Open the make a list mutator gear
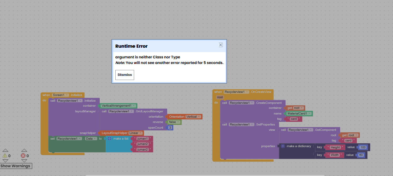 coord(109,138)
